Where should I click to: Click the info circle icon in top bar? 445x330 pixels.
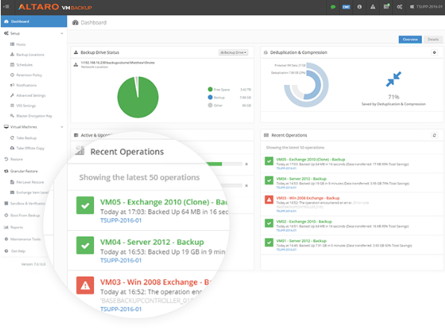(x=359, y=7)
